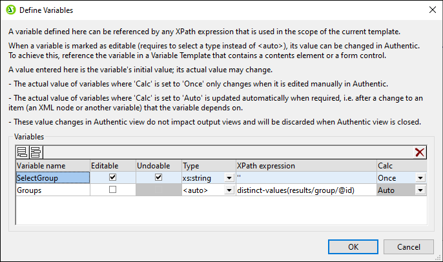Enable Editable checkbox for Groups

[x=113, y=190]
